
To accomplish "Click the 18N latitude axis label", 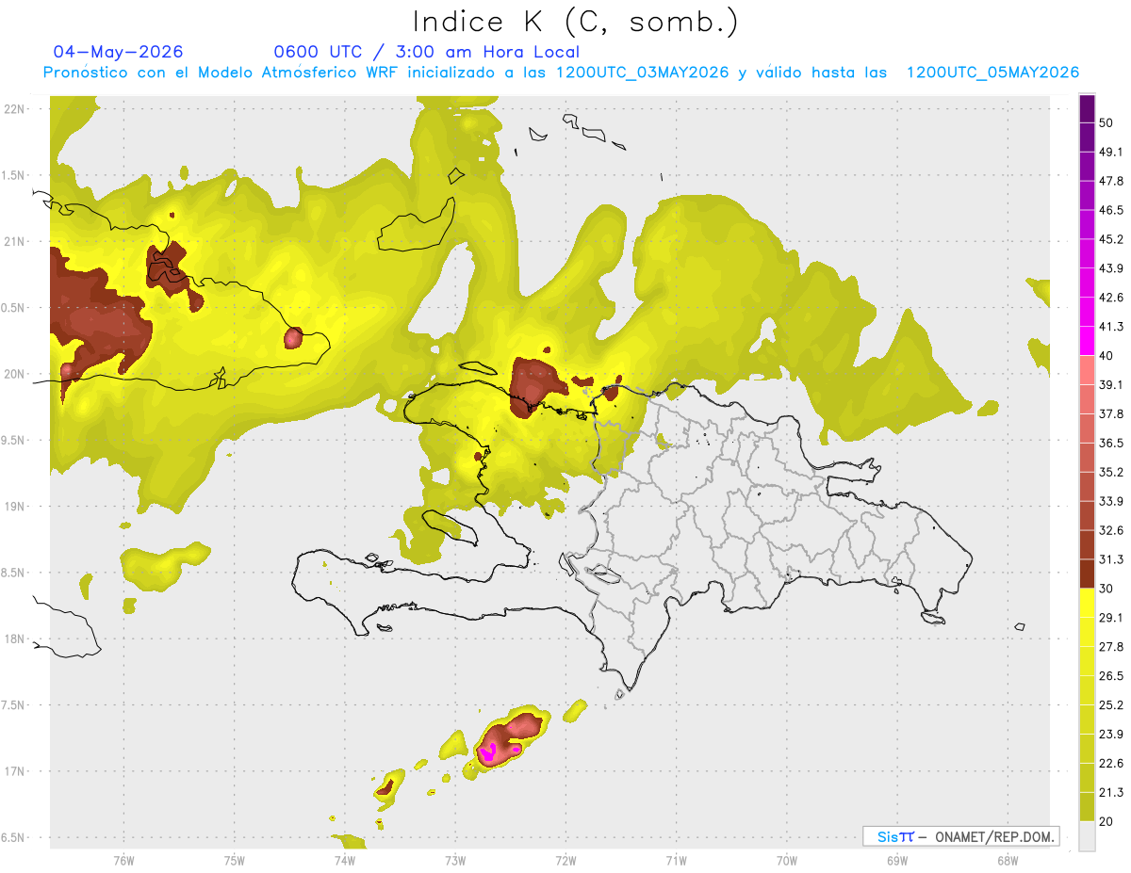I will click(x=14, y=639).
